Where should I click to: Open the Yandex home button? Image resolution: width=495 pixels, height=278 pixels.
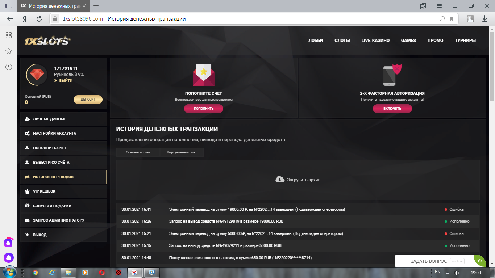24,19
